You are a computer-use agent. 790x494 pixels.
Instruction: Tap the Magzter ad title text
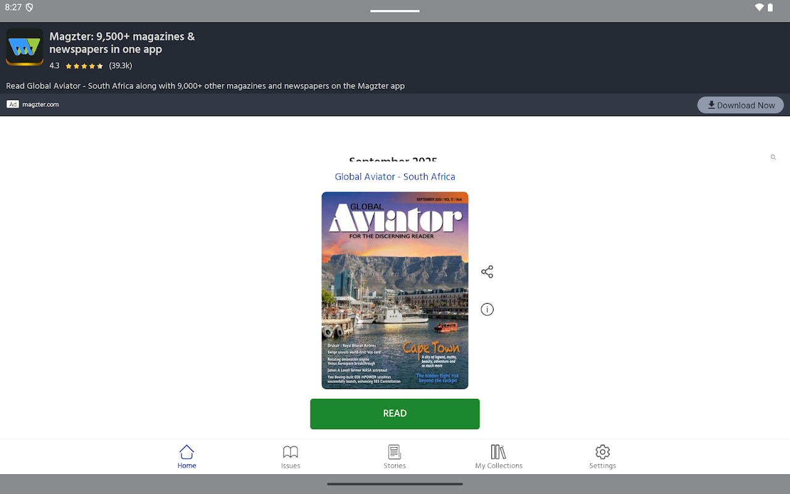(122, 43)
